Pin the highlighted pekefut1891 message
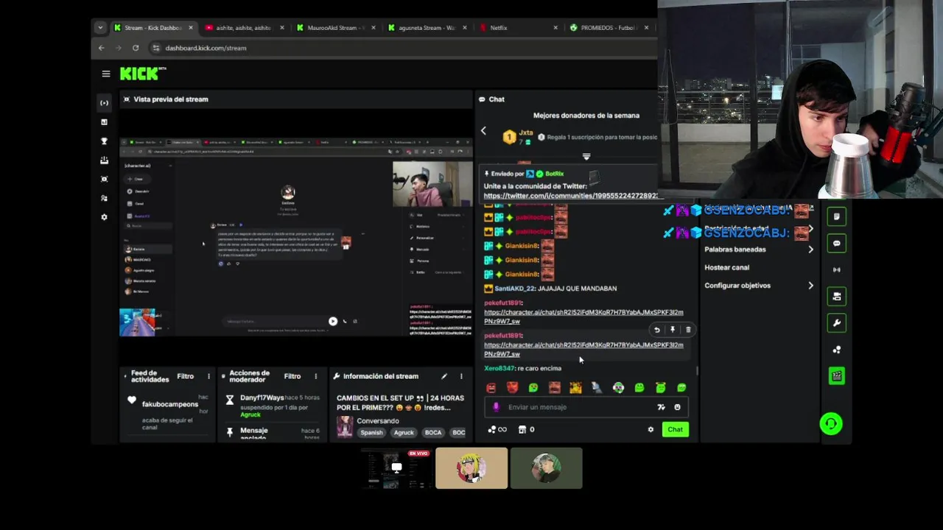943x530 pixels. pyautogui.click(x=673, y=330)
